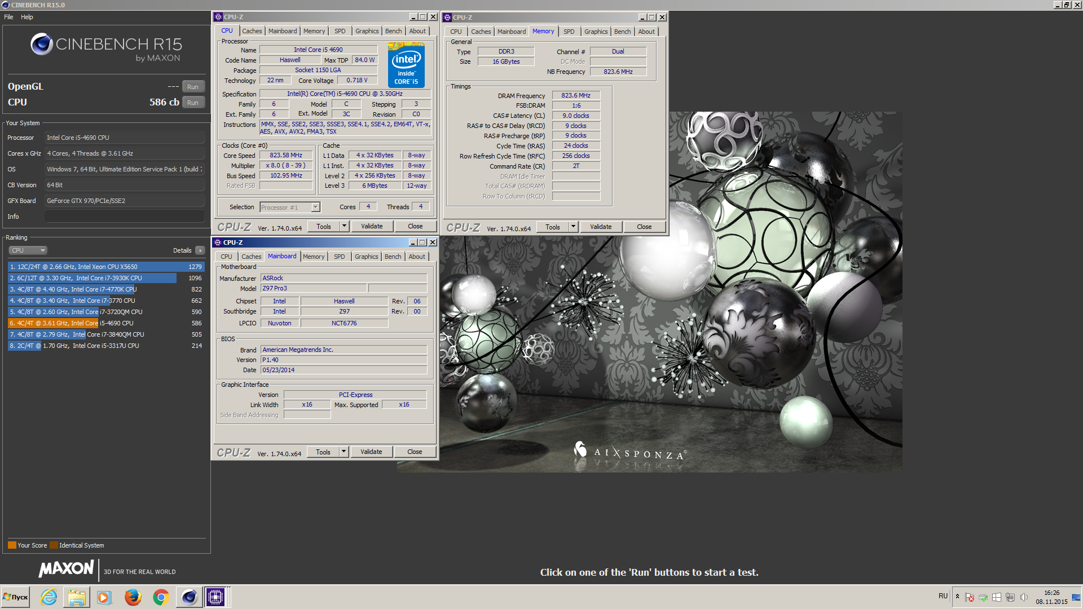Open Action Center flag icon in tray
The image size is (1083, 609).
[970, 597]
